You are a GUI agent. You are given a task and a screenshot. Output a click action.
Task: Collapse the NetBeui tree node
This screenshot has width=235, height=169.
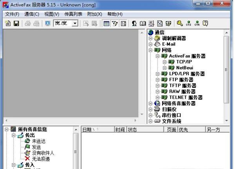coord(164,68)
